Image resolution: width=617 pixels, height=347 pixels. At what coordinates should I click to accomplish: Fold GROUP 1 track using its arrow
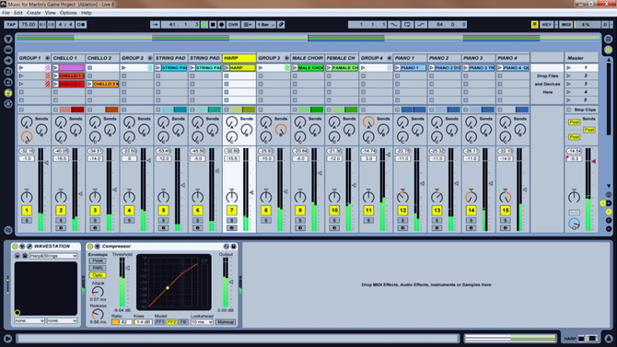(x=47, y=58)
